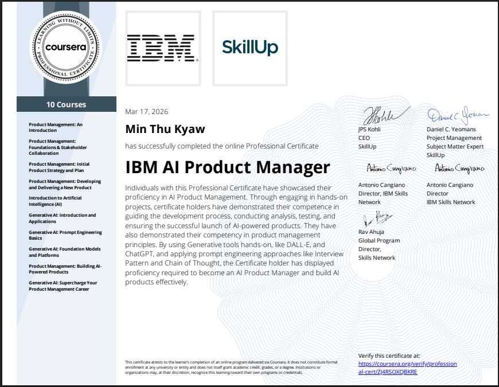Click 'CEO' under JPS Kohli
This screenshot has height=387, width=499.
pos(364,138)
